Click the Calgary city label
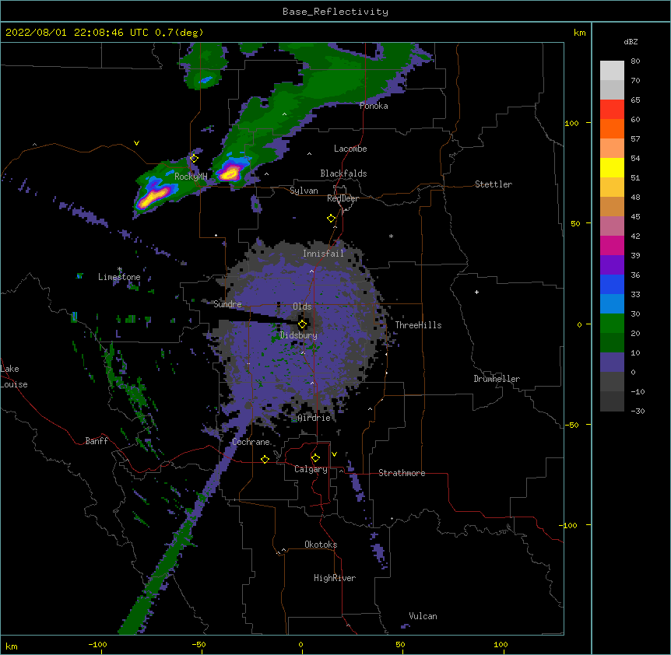This screenshot has height=655, width=671. tap(311, 469)
